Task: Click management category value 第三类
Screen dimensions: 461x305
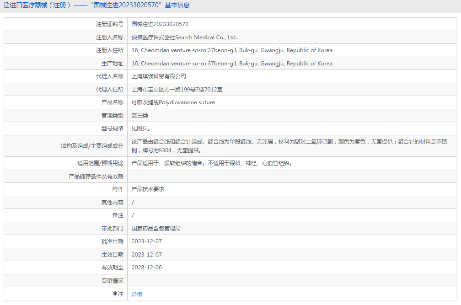Action: [x=139, y=116]
